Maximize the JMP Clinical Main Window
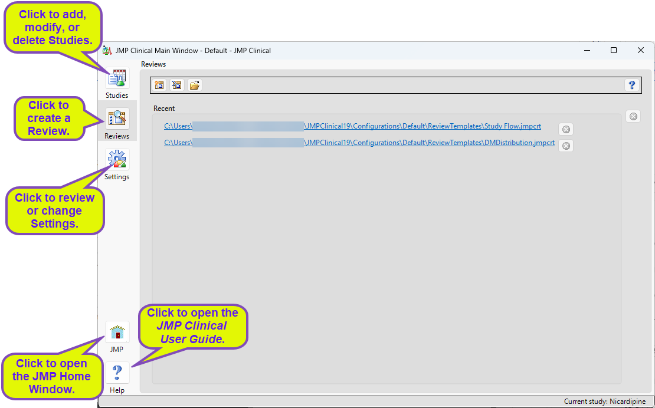 pos(614,51)
